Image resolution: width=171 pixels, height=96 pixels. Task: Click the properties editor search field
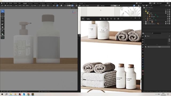coord(156,33)
